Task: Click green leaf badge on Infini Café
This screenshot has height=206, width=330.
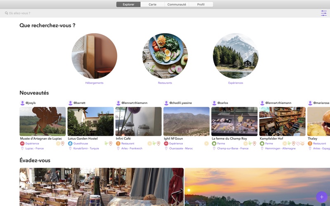Action: click(x=154, y=143)
